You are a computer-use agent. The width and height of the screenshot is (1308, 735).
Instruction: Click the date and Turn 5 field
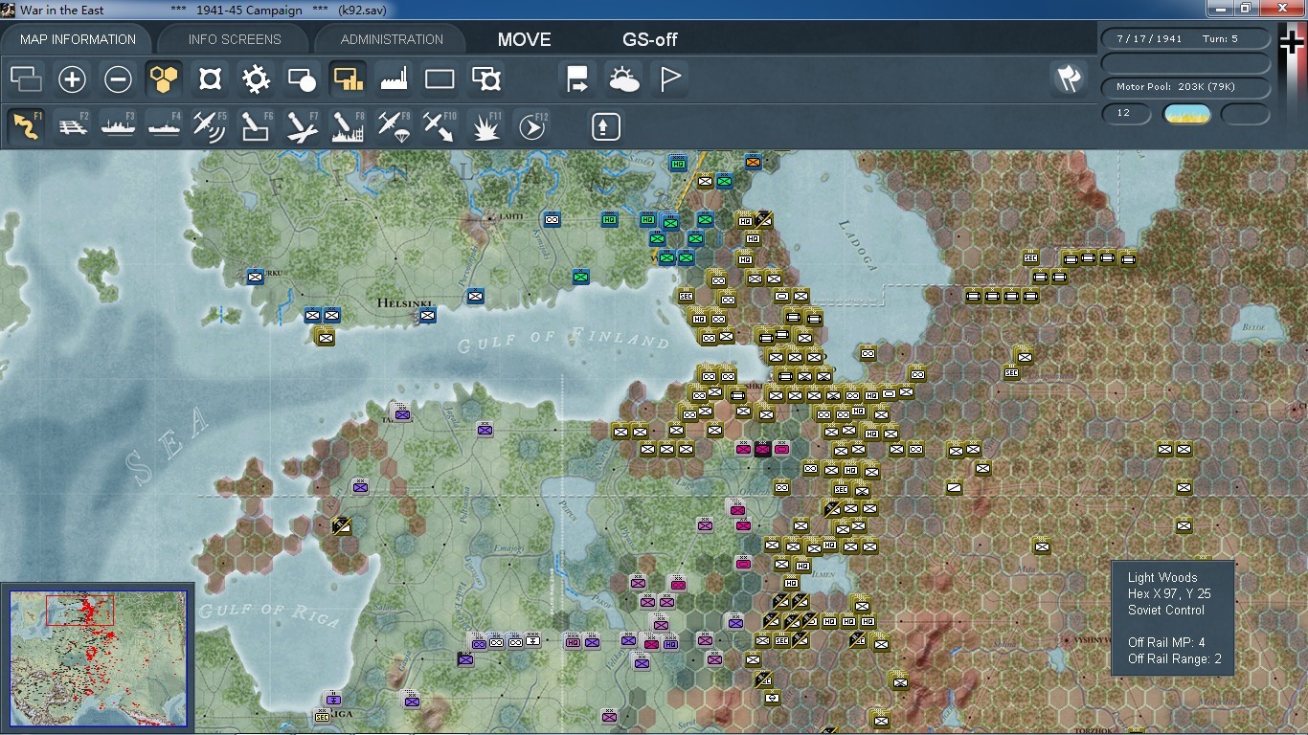[1186, 39]
